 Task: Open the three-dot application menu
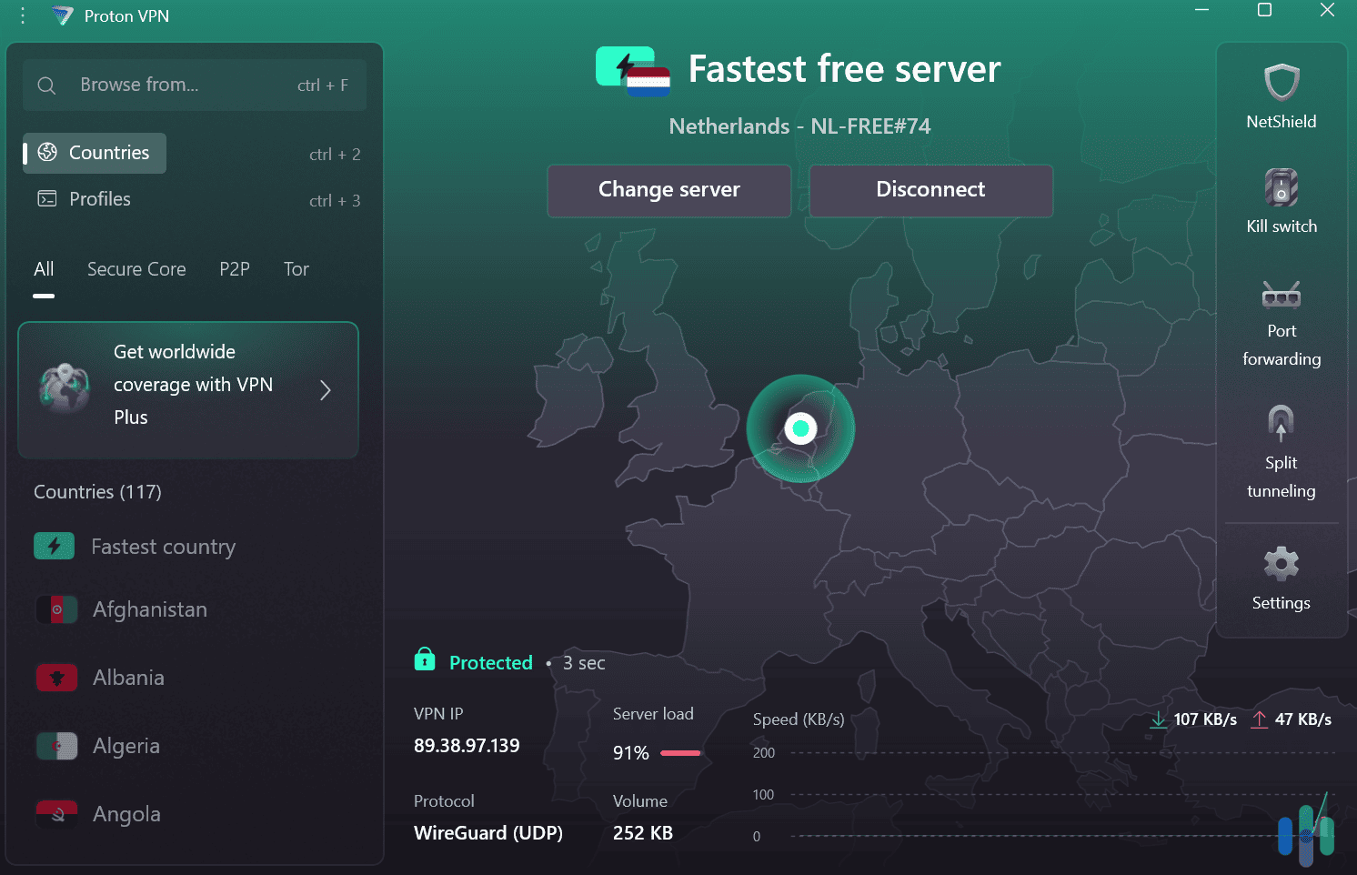pos(22,15)
